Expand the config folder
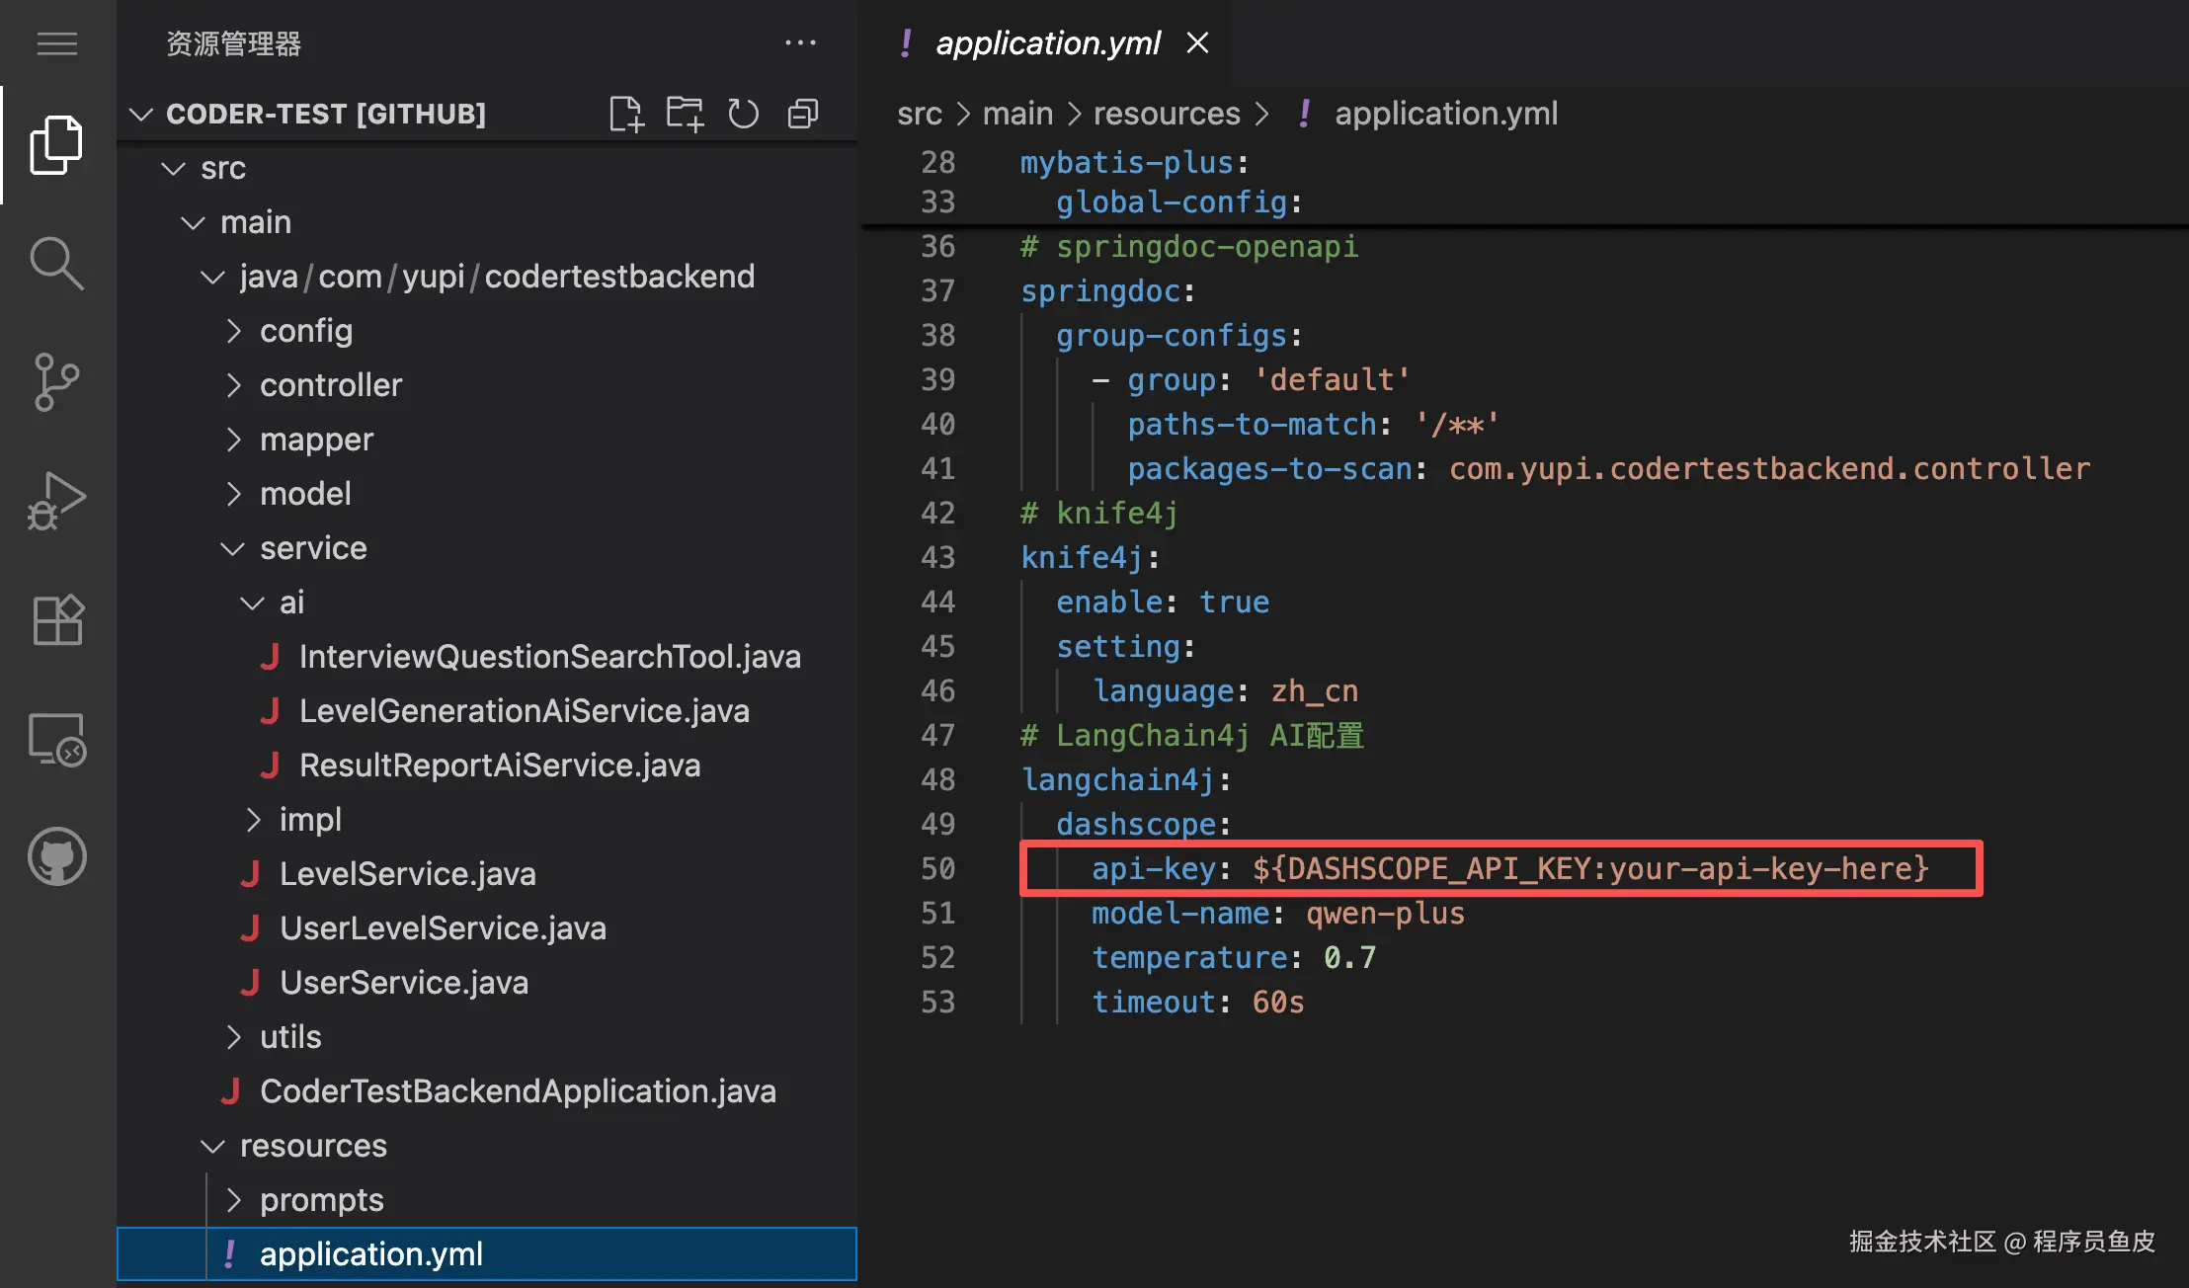The height and width of the screenshot is (1288, 2189). (x=305, y=331)
